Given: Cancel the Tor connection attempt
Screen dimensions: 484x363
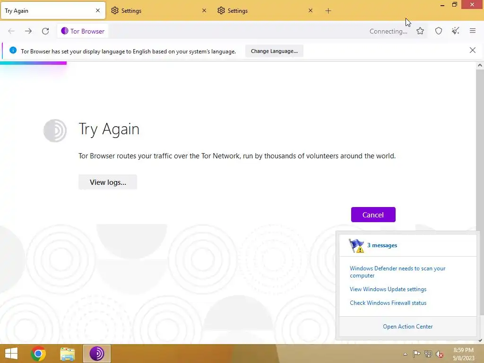Looking at the screenshot, I should [373, 215].
